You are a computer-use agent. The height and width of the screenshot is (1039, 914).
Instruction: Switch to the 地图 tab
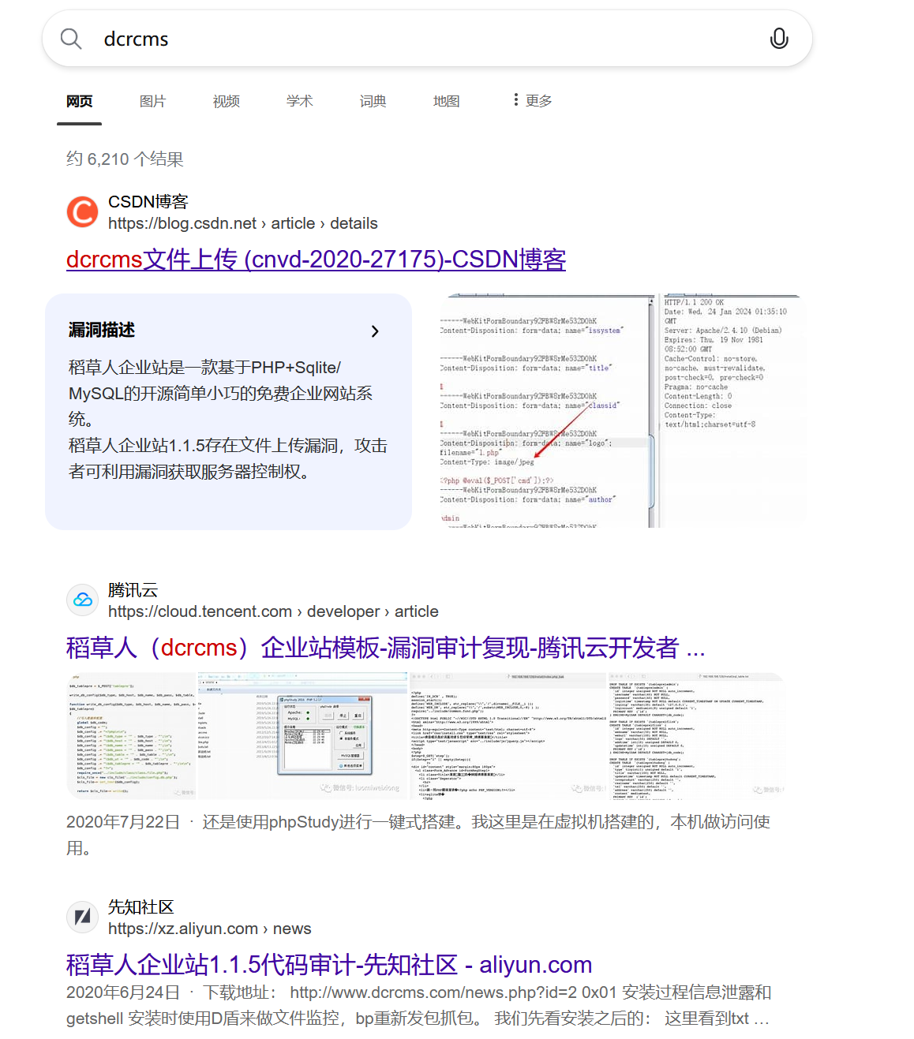point(446,101)
